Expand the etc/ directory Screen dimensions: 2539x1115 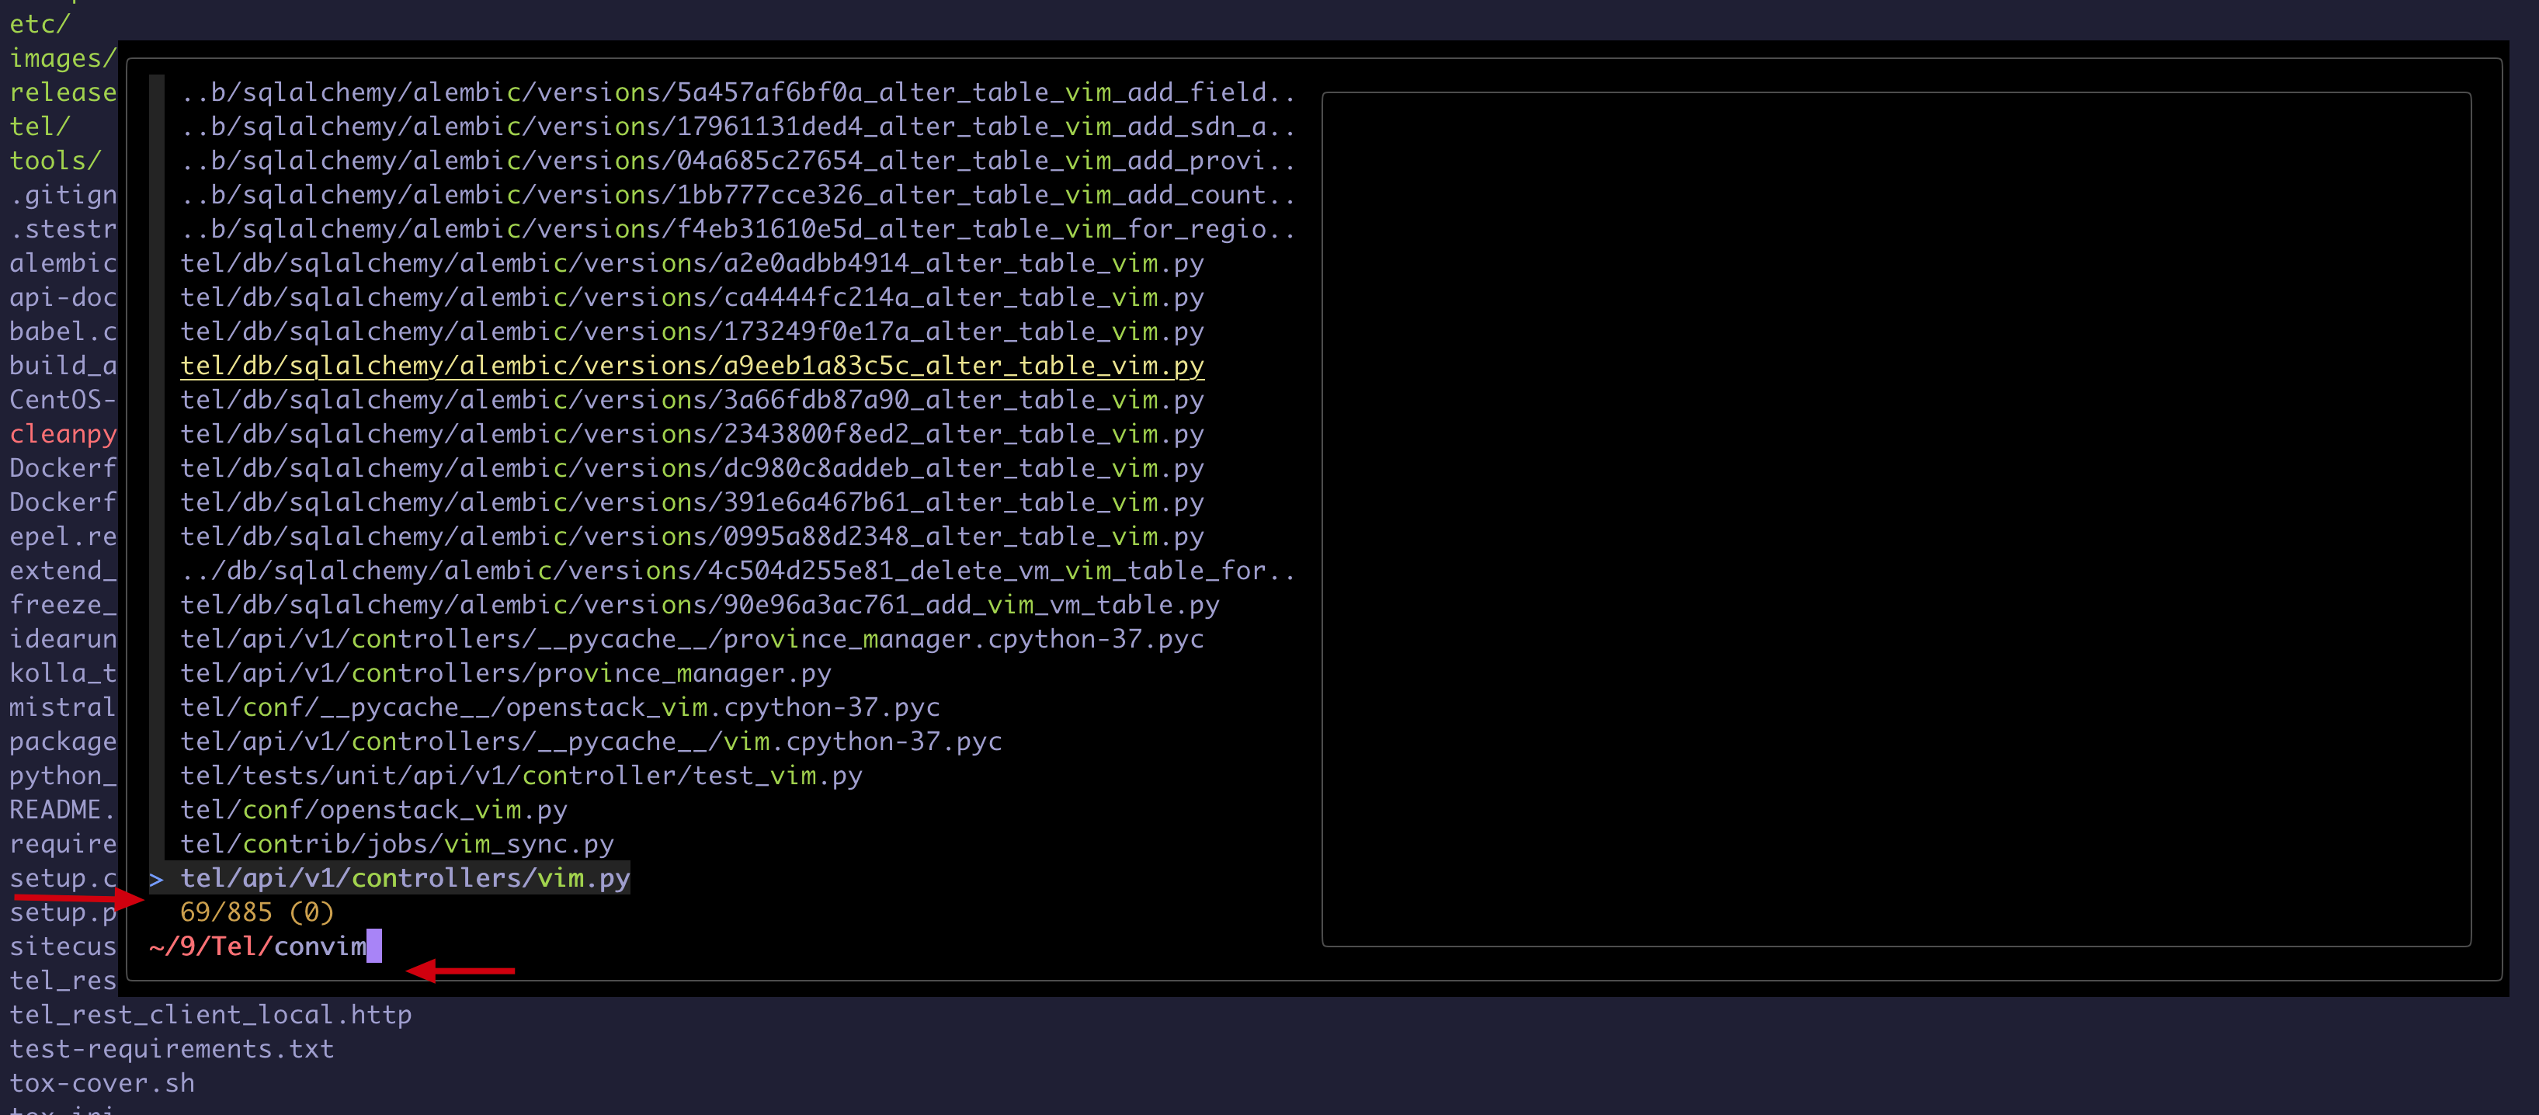(x=40, y=23)
